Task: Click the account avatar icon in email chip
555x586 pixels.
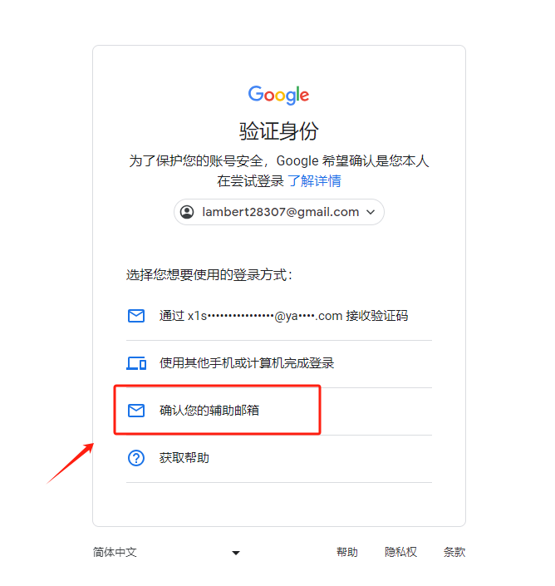Action: coord(187,212)
